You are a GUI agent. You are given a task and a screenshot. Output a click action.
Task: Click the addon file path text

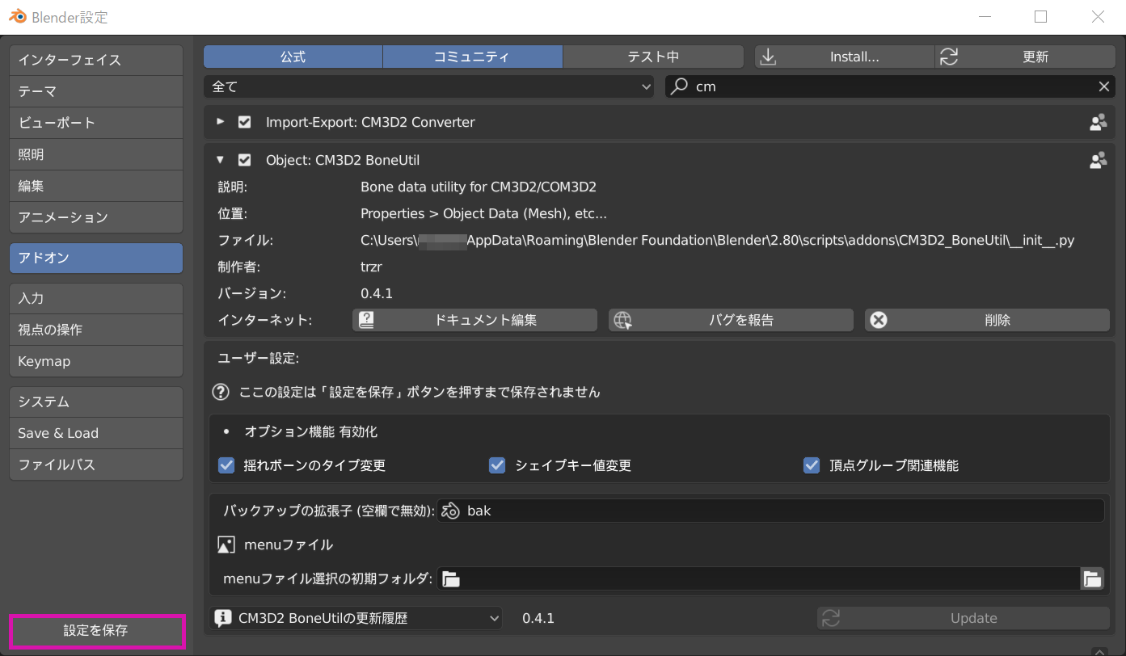click(x=717, y=240)
